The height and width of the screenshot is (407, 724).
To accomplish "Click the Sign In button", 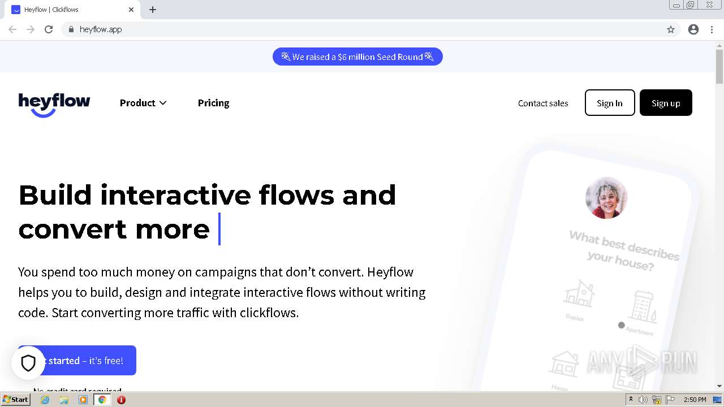I will (x=610, y=103).
